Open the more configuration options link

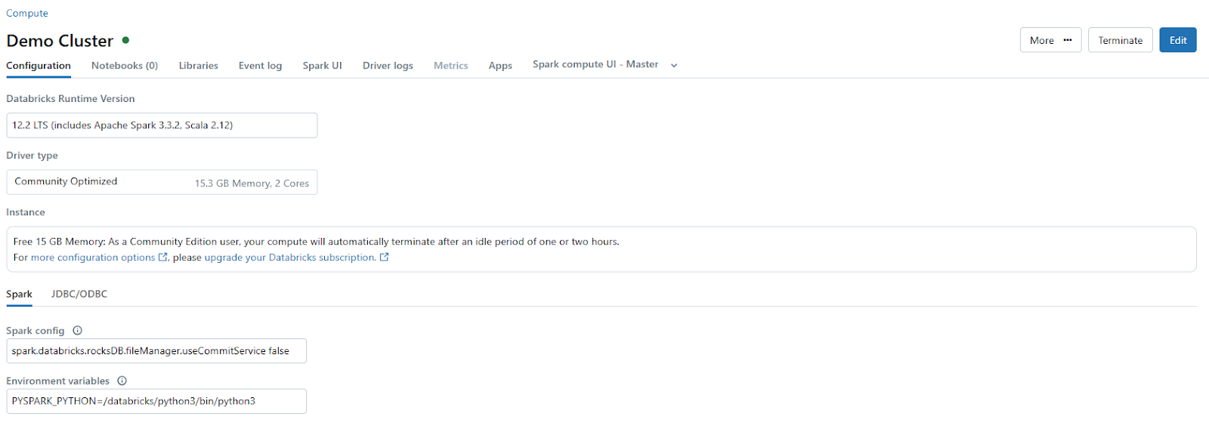93,258
